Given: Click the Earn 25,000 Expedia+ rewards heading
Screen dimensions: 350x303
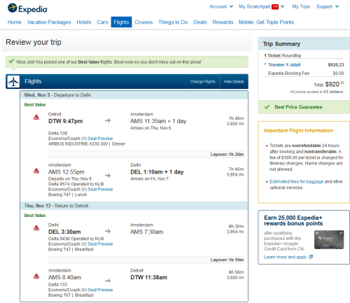Looking at the screenshot, I should [x=293, y=220].
